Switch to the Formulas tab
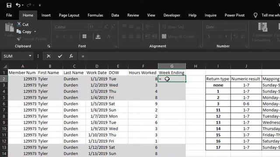The image size is (280, 157). tap(95, 15)
